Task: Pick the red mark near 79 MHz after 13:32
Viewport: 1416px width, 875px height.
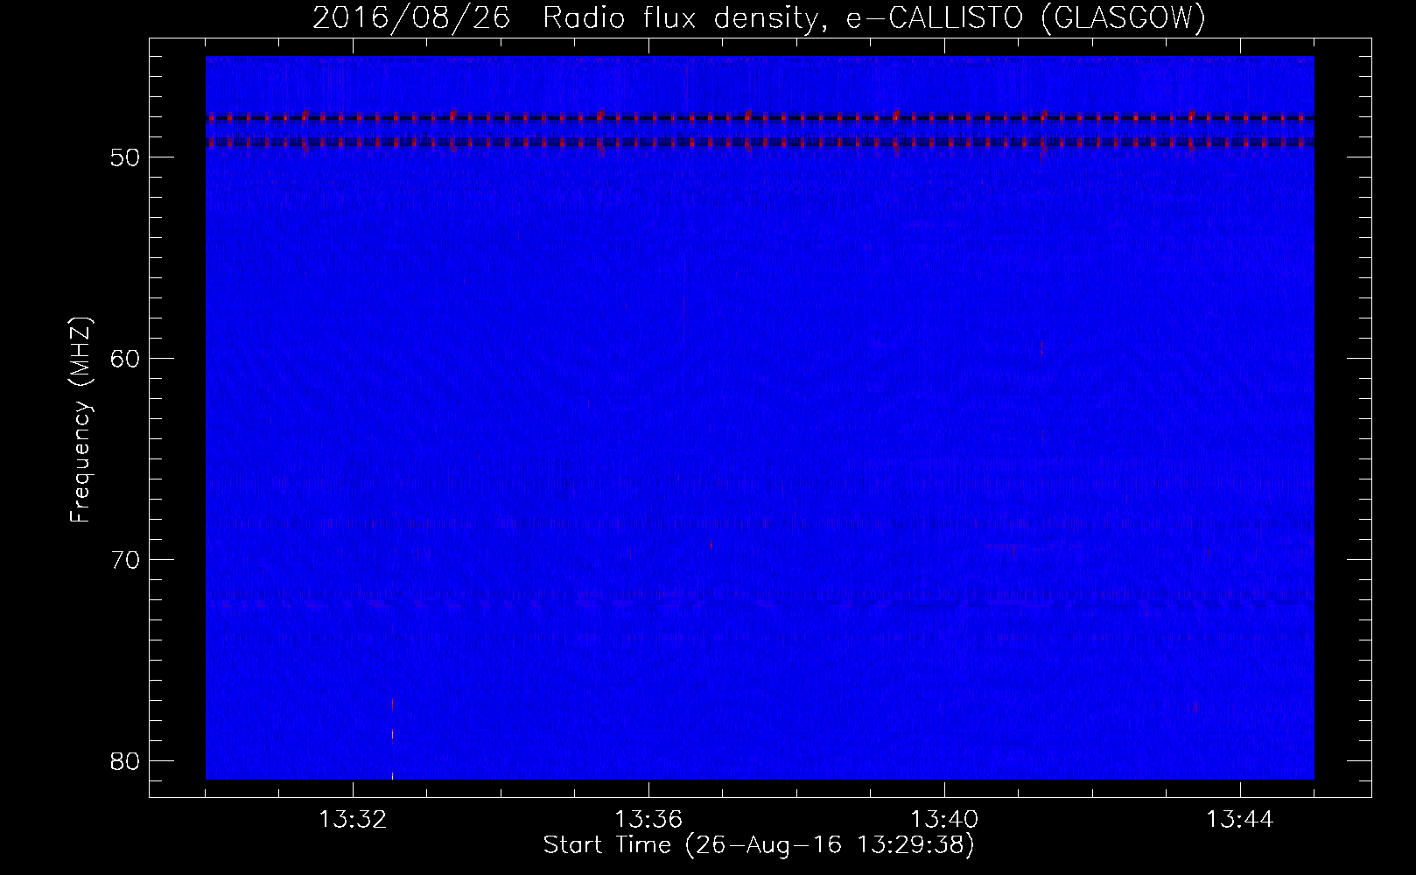Action: (393, 734)
